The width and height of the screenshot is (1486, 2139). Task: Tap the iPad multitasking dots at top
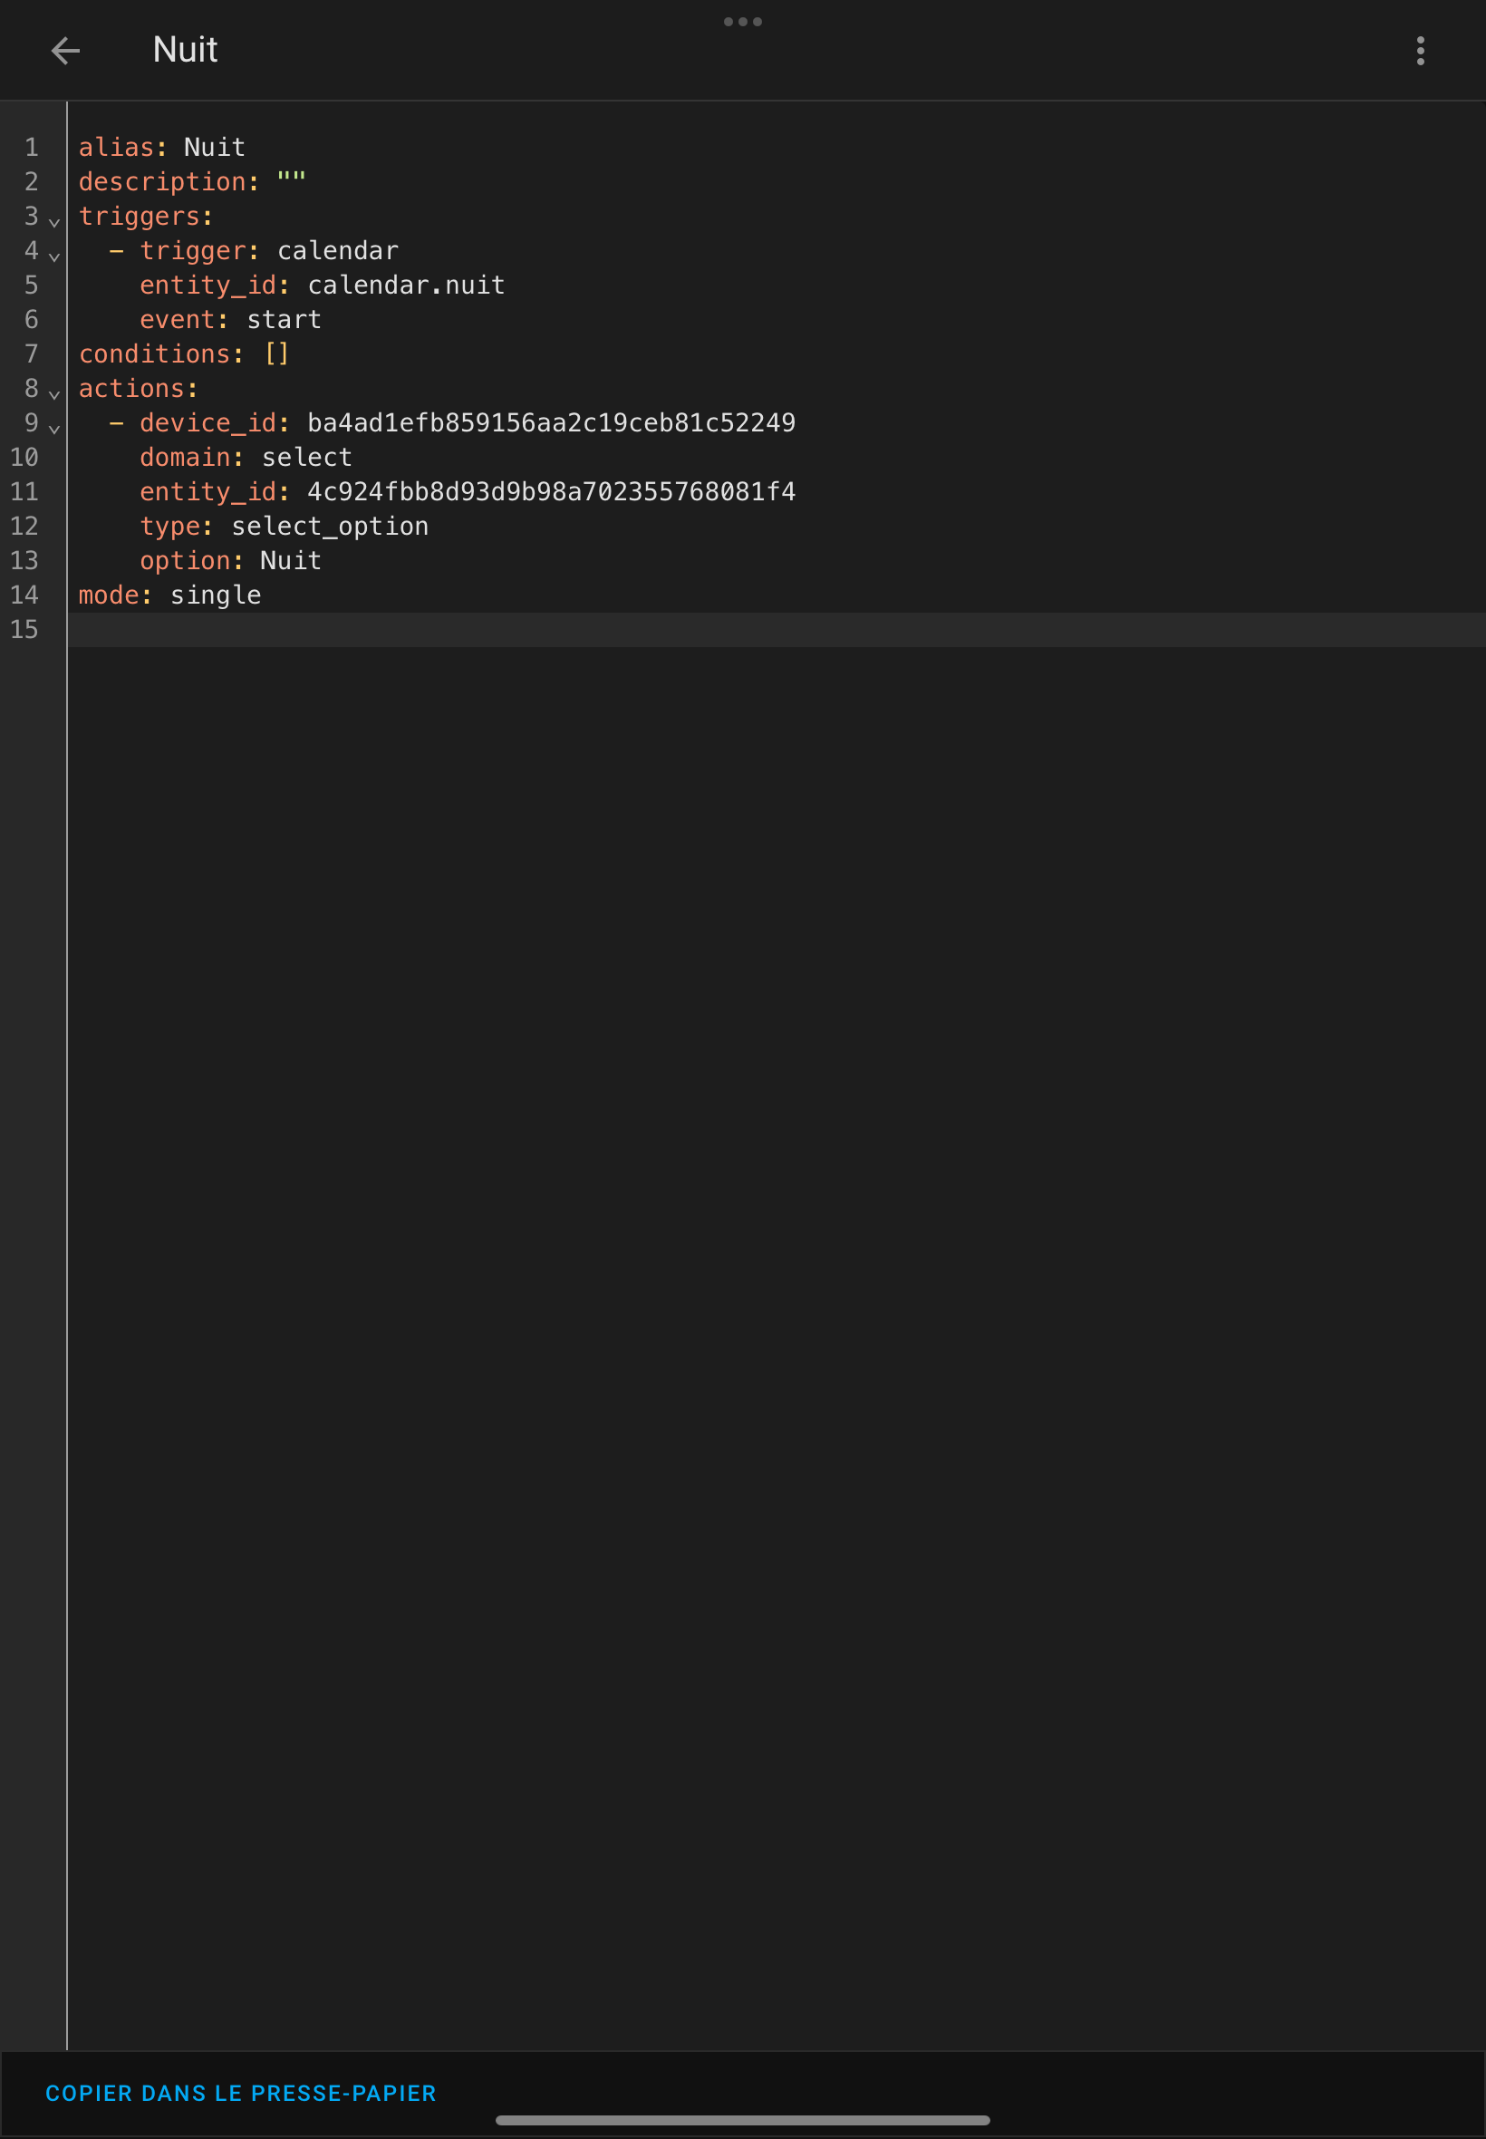pyautogui.click(x=742, y=22)
